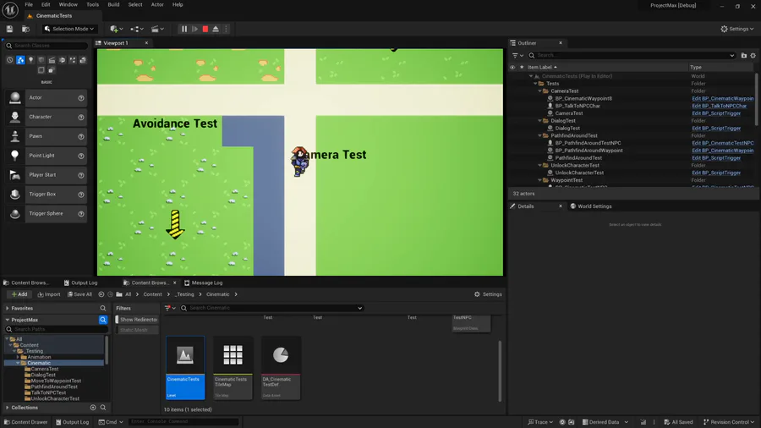Click the ProjectMax path search toggle button
This screenshot has height=428, width=761.
pos(103,320)
